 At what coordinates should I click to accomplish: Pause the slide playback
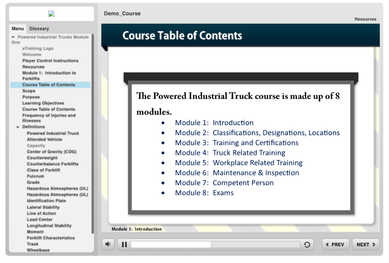[125, 245]
